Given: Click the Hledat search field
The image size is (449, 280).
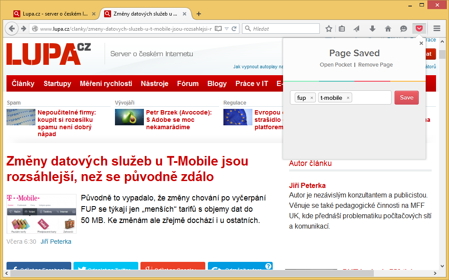Looking at the screenshot, I should 283,29.
